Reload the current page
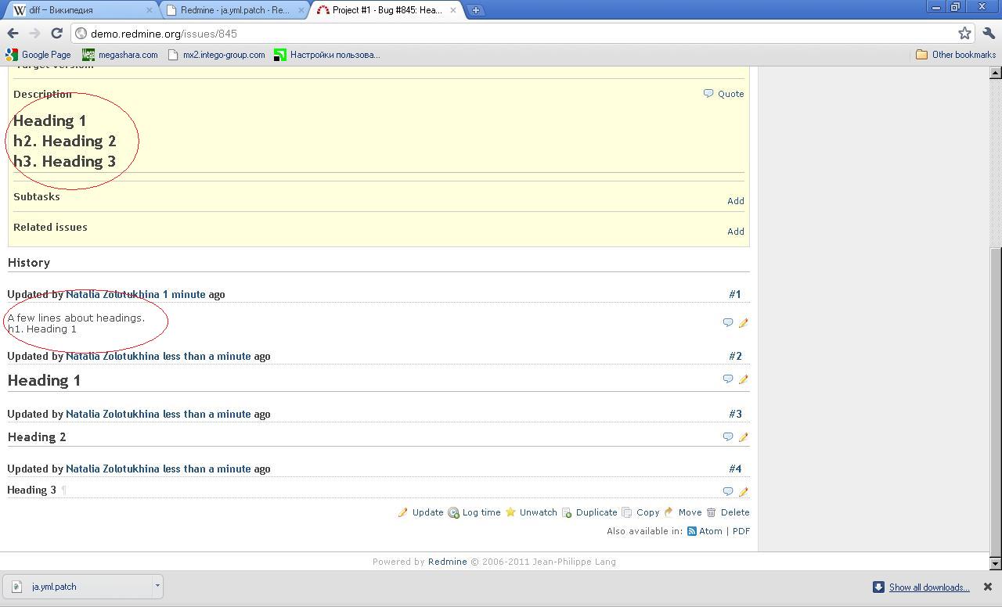The width and height of the screenshot is (1002, 607). [x=56, y=33]
